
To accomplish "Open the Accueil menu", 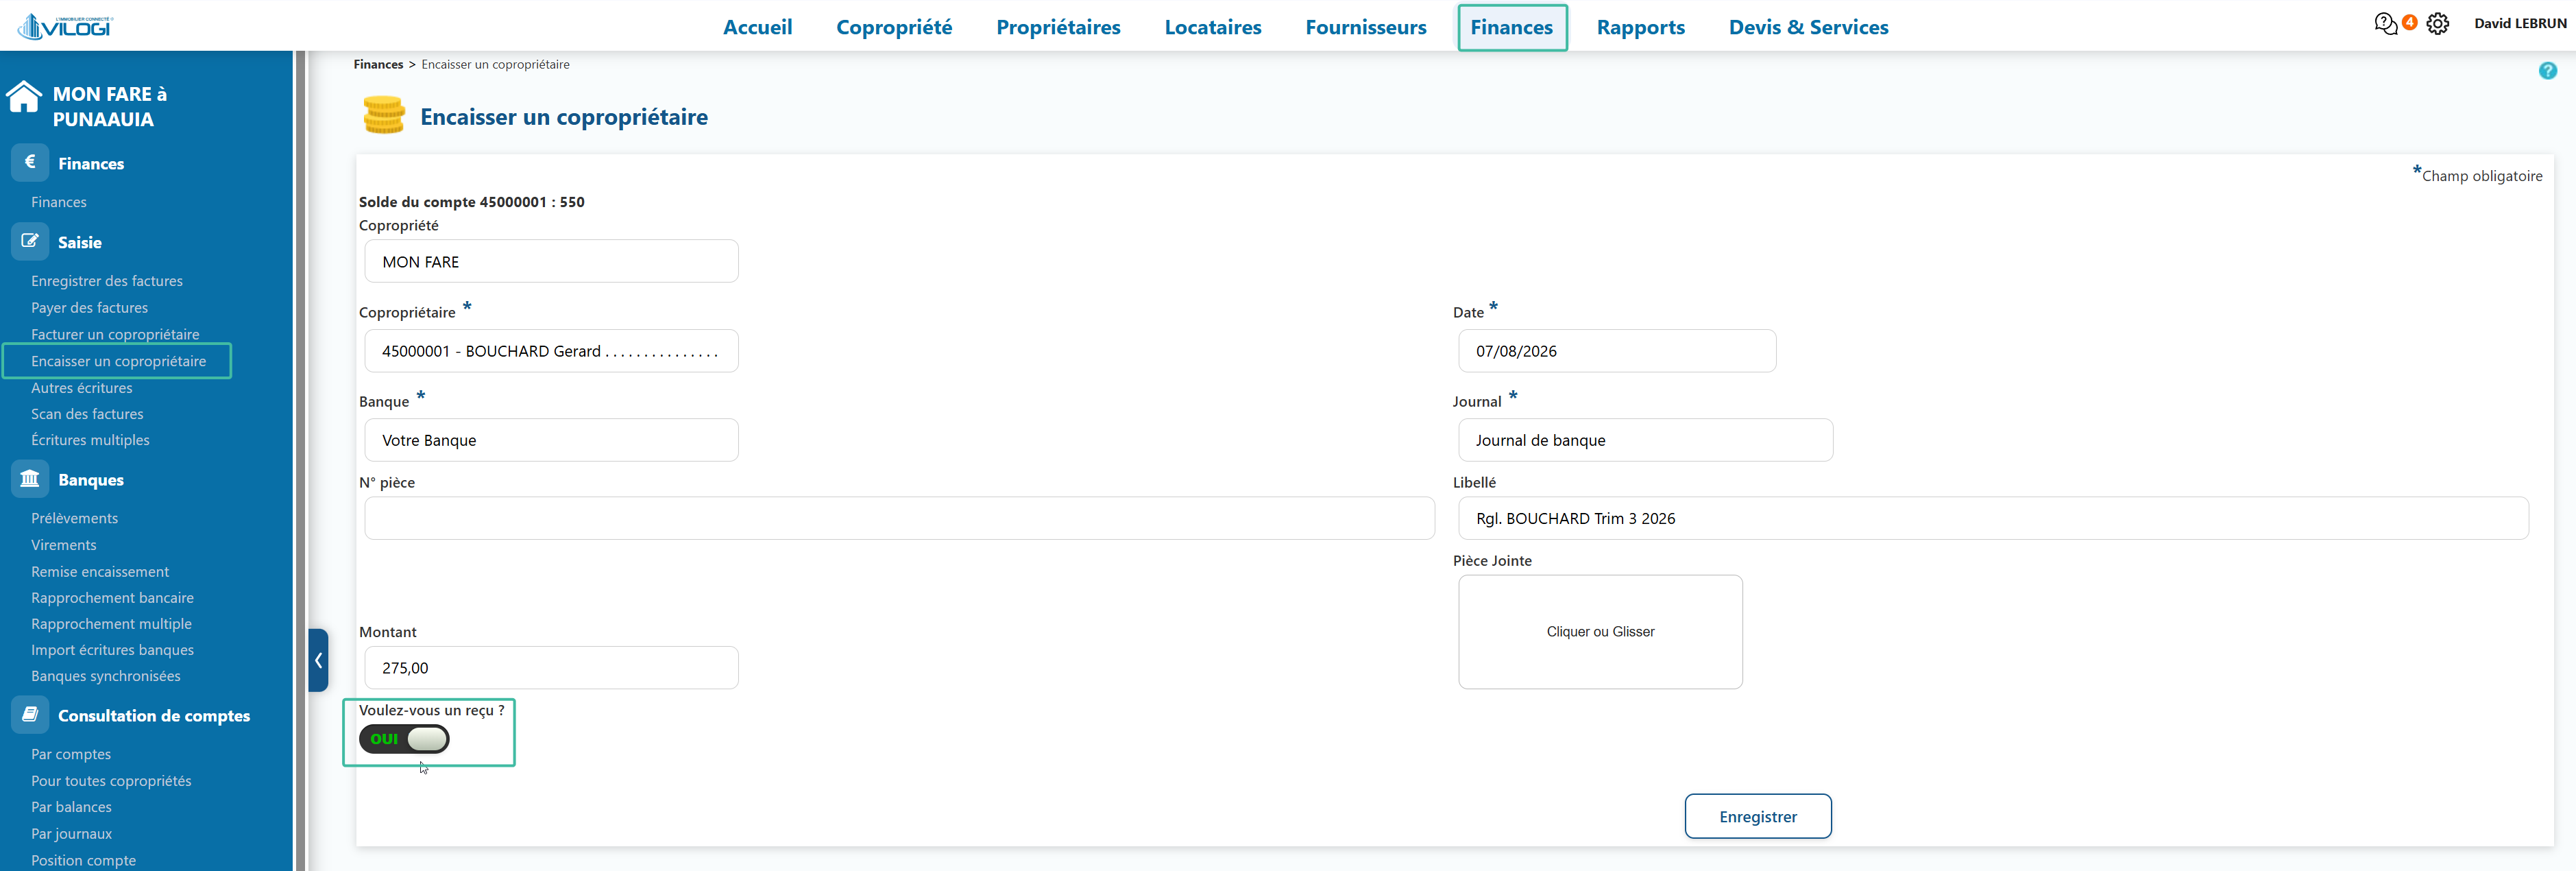I will pyautogui.click(x=757, y=27).
